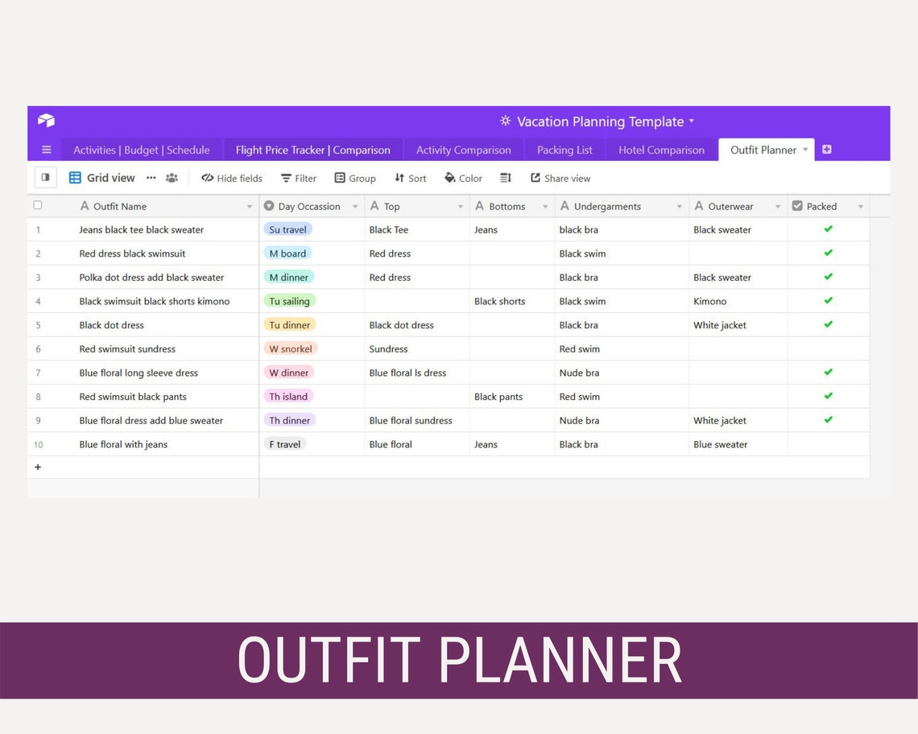This screenshot has height=734, width=918.
Task: Open the Filter options
Action: coord(298,178)
